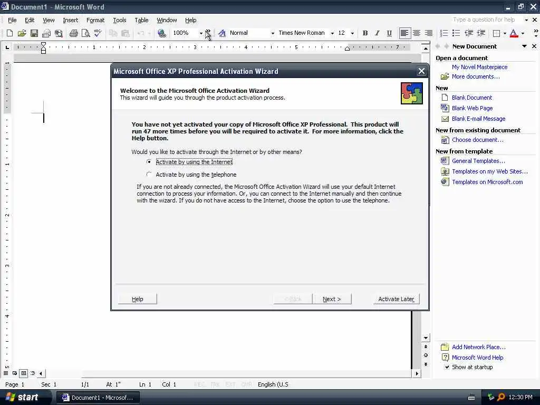
Task: Click the hourglass indent marker on the ruler
Action: 43,47
